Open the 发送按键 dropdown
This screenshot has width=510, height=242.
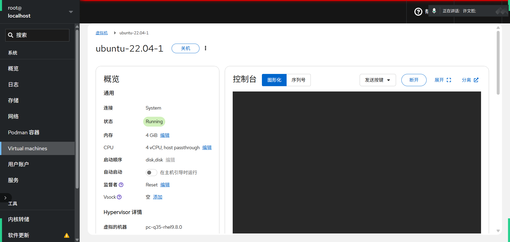pos(378,80)
